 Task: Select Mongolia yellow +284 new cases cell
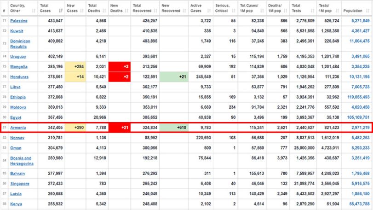coord(75,67)
